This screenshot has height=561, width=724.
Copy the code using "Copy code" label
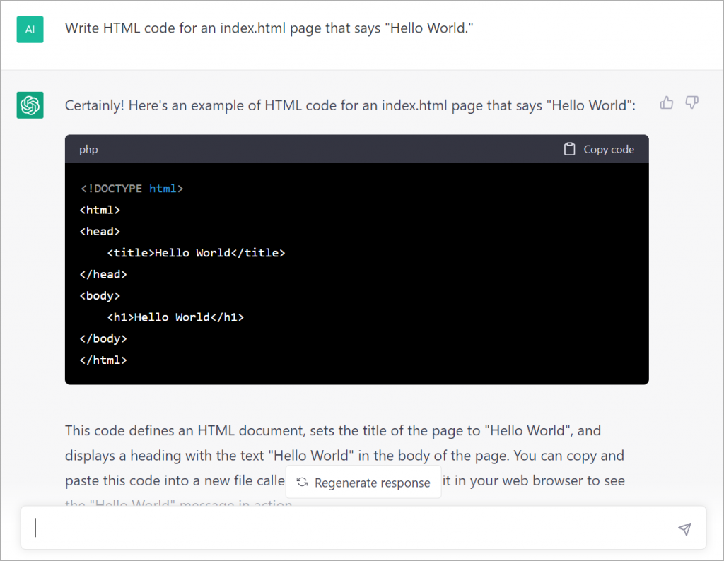608,149
